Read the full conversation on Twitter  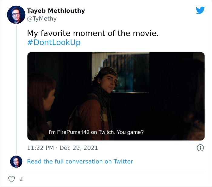click(80, 161)
